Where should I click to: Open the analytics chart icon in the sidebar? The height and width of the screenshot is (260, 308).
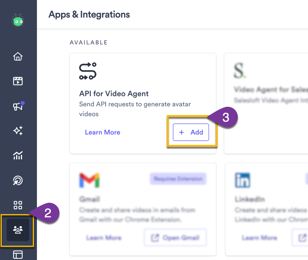pos(18,155)
